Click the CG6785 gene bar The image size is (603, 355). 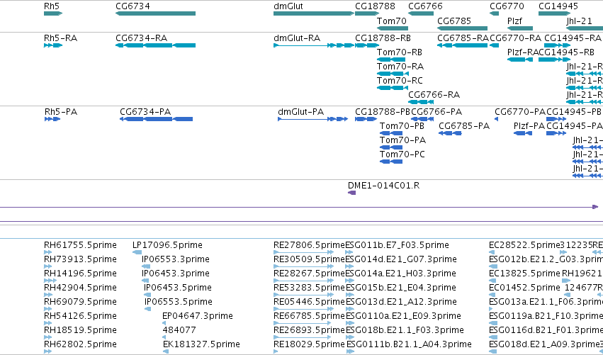[462, 28]
